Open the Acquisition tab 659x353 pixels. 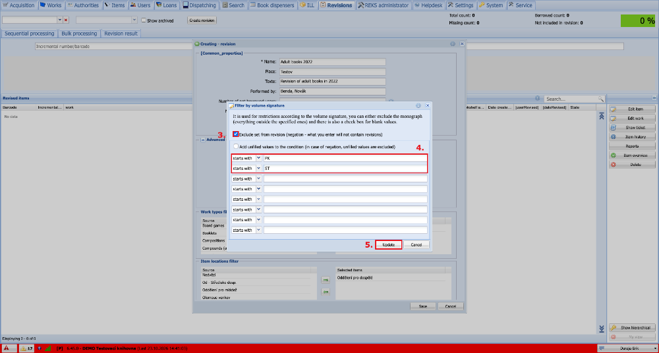click(18, 5)
